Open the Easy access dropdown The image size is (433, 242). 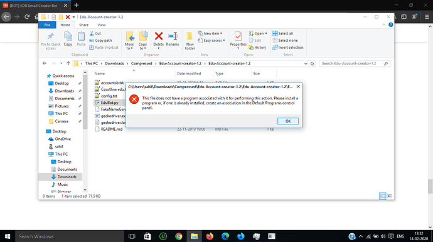pos(211,41)
